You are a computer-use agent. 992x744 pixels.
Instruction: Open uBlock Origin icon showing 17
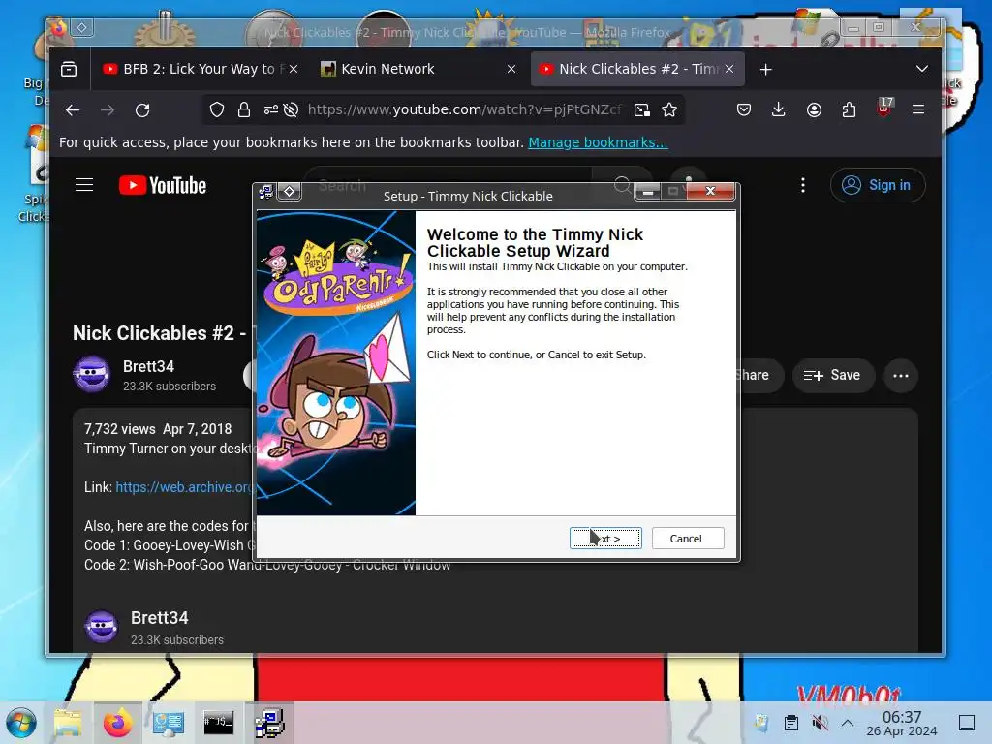pos(884,108)
